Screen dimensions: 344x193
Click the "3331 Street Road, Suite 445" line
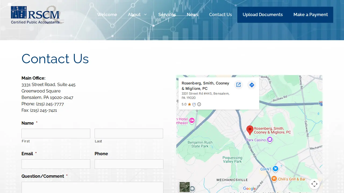pyautogui.click(x=48, y=85)
